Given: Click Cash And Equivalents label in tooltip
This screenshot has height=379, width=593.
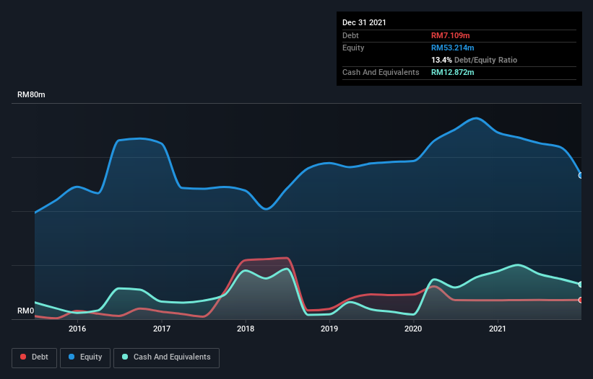Looking at the screenshot, I should click(381, 72).
